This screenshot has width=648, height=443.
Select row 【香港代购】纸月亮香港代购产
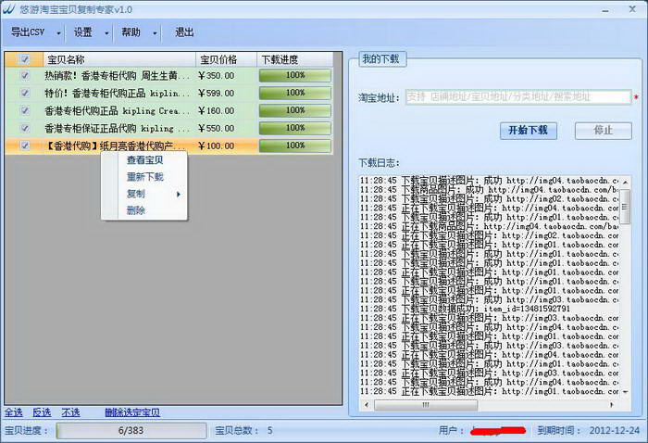click(x=168, y=146)
